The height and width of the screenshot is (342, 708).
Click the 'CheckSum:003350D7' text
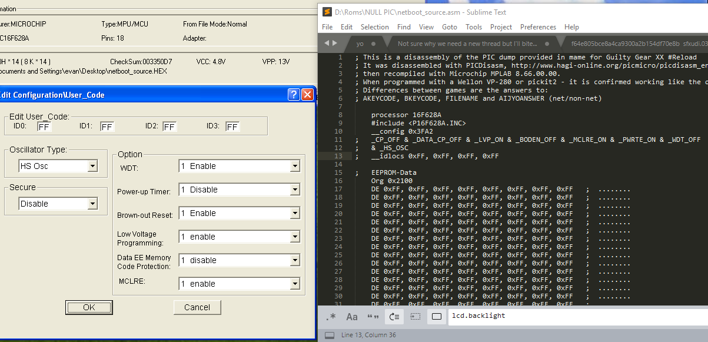tap(141, 61)
